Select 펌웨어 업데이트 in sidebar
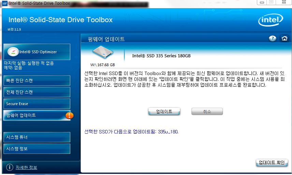This screenshot has height=175, width=292. pos(37,115)
